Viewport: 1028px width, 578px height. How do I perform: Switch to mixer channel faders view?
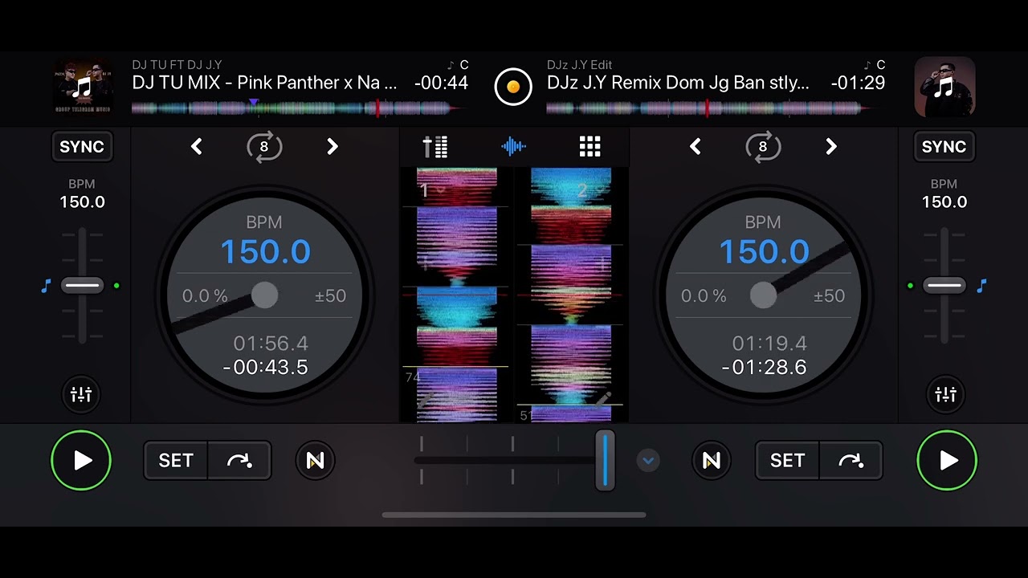click(435, 147)
